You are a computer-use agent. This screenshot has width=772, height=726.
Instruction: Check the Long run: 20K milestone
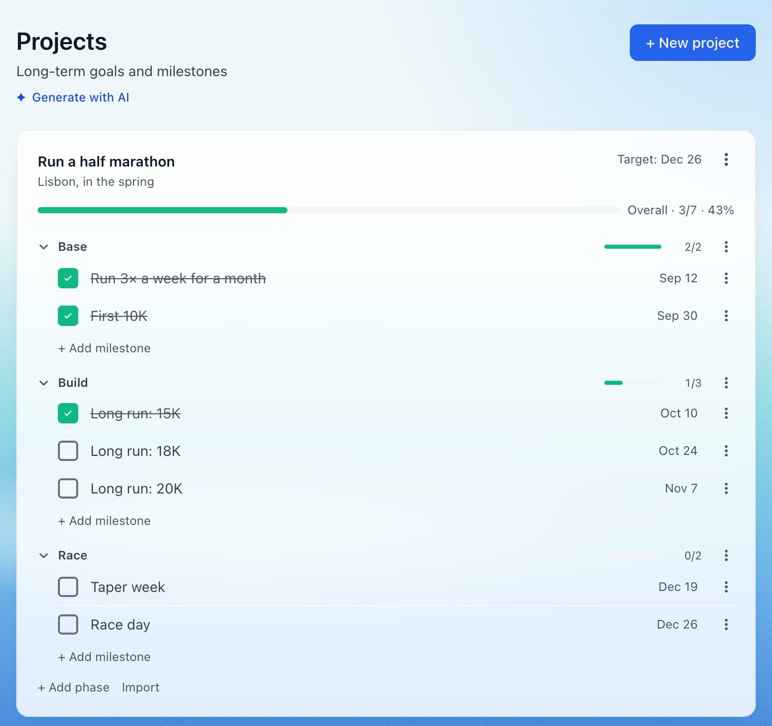[x=68, y=488]
